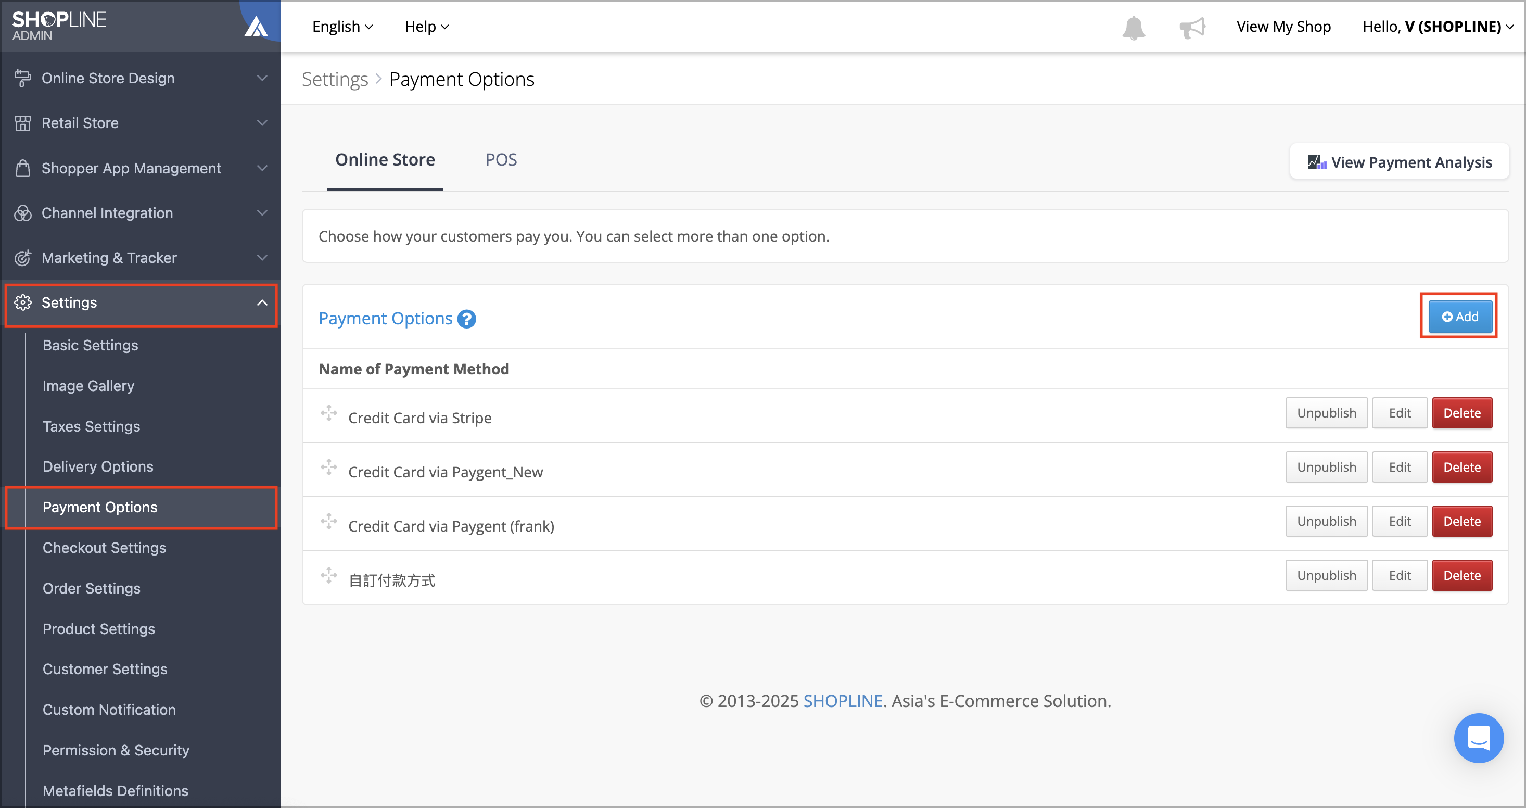Click the View My Shop link

[x=1283, y=27]
